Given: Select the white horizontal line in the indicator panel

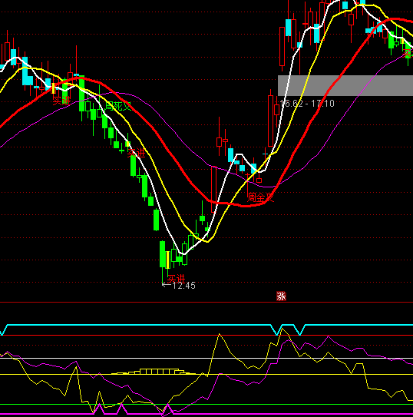Looking at the screenshot, I should pos(206,358).
